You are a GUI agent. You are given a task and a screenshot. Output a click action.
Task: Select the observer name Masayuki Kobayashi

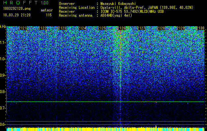coord(118,4)
